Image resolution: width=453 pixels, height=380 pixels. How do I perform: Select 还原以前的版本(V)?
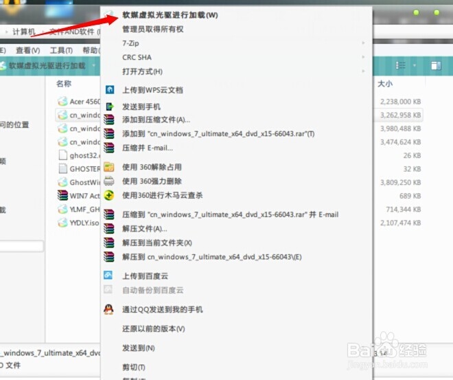pyautogui.click(x=154, y=329)
